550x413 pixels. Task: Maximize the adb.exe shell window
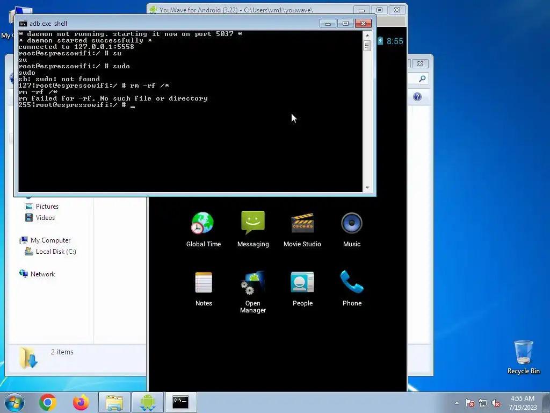tap(345, 24)
